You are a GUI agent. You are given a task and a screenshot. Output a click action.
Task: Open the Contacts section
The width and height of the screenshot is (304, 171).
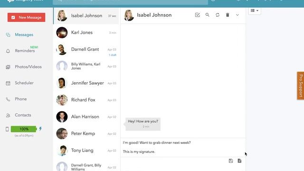(x=23, y=115)
